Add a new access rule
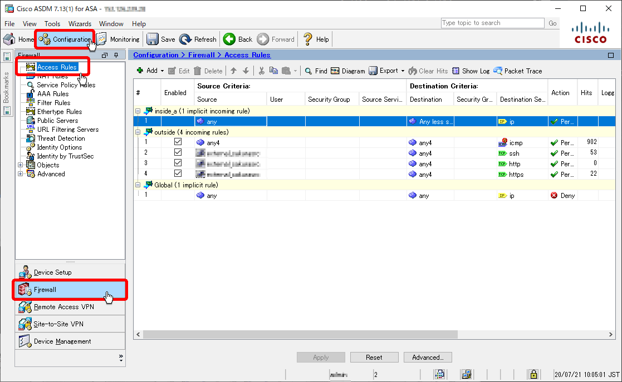Viewport: 622px width, 382px height. point(147,71)
